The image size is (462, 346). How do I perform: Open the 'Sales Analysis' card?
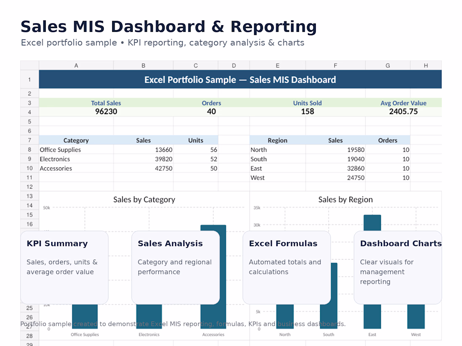pos(176,268)
